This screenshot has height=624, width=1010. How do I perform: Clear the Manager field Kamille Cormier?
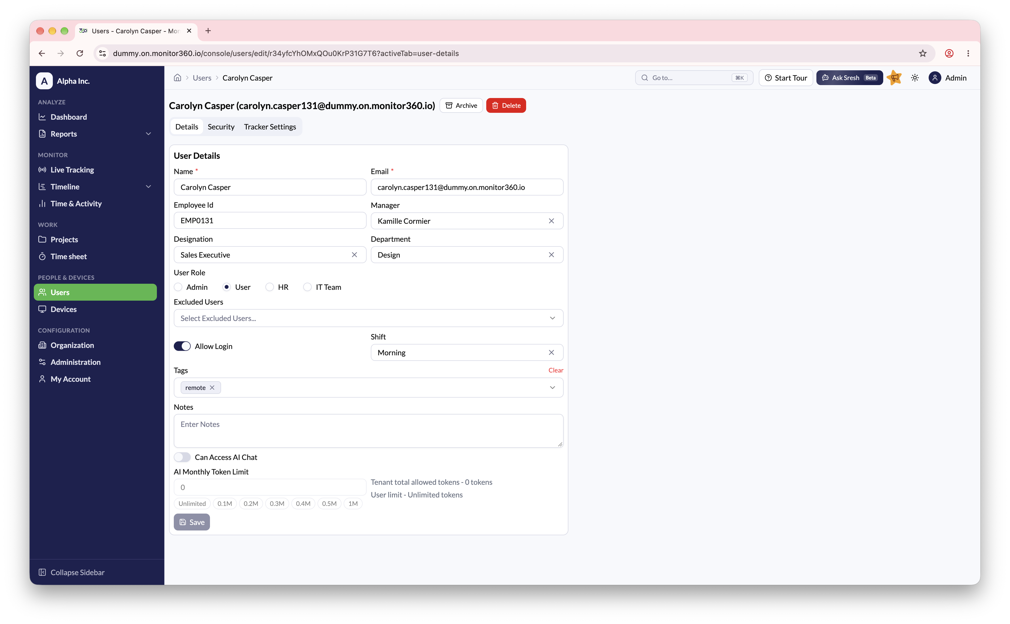551,221
